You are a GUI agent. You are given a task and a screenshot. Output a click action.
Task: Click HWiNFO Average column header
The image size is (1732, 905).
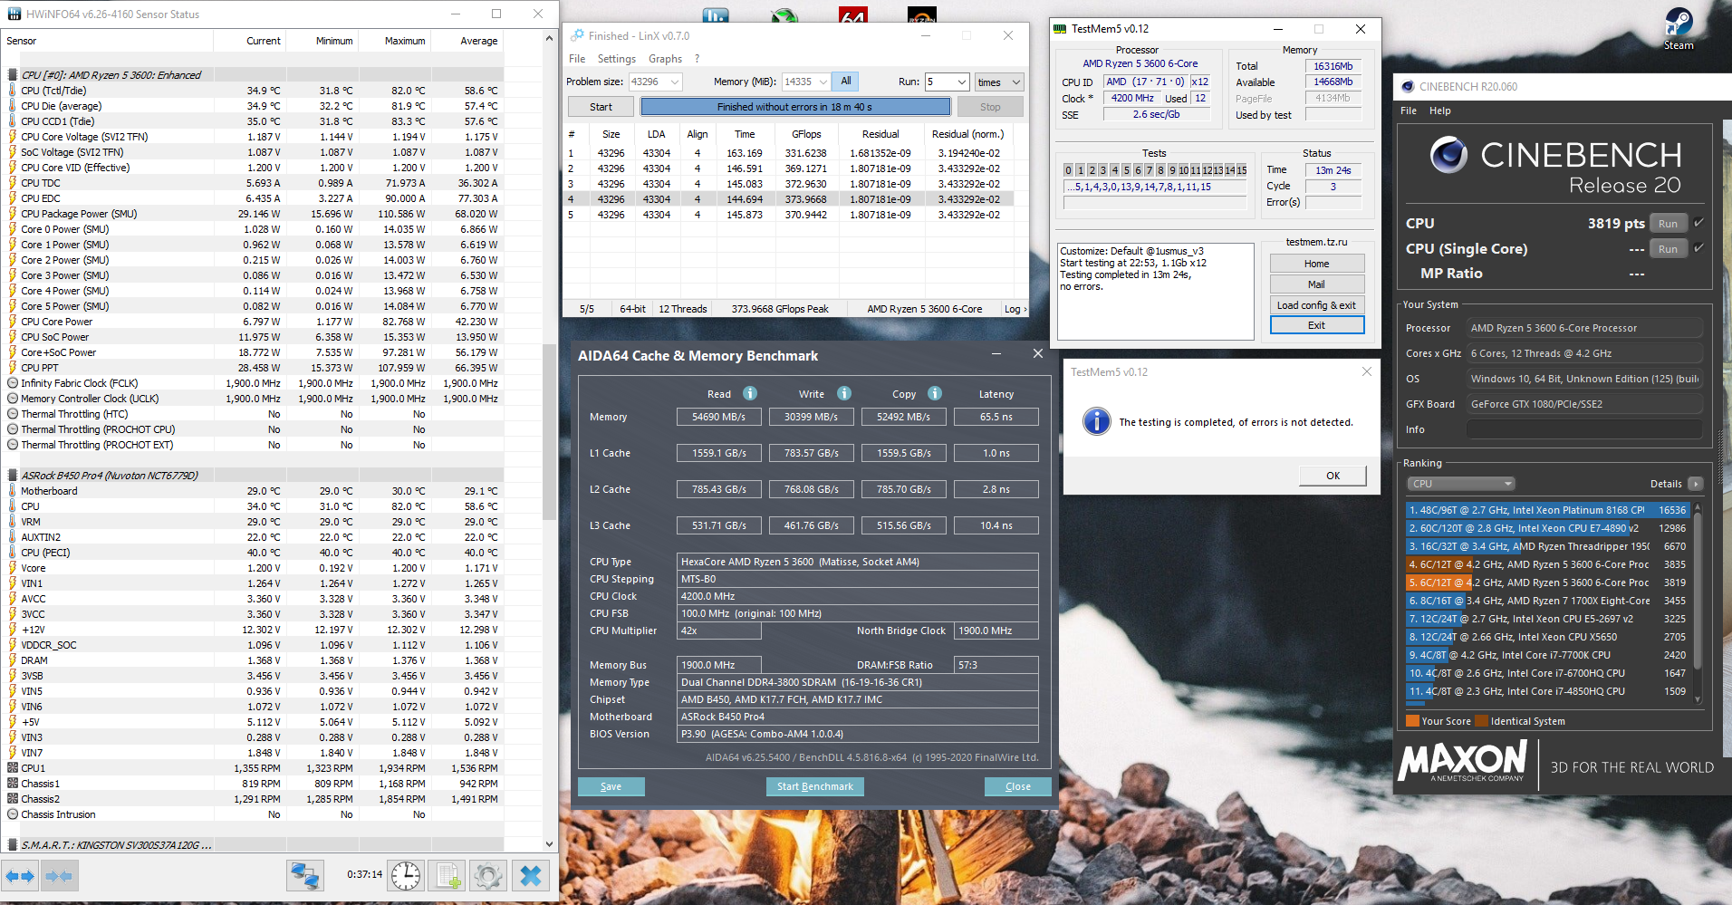(467, 41)
